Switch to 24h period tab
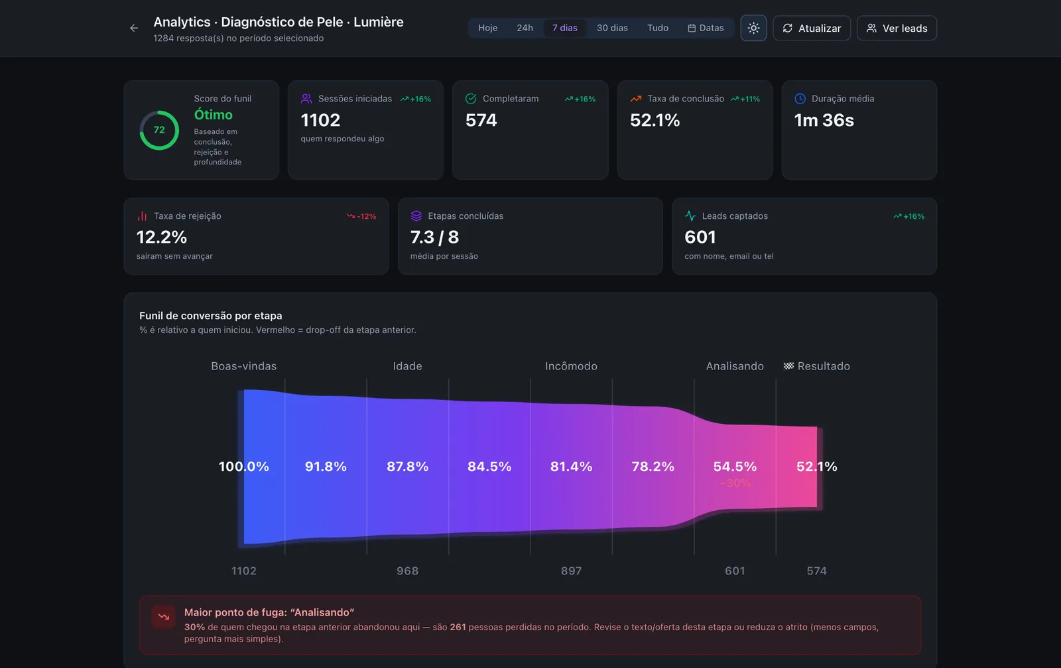The width and height of the screenshot is (1061, 668). [x=525, y=28]
